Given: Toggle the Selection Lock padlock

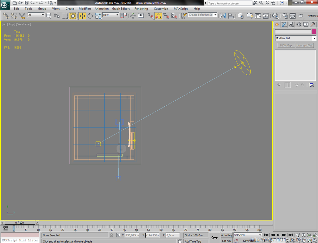Looking at the screenshot, I should [x=111, y=235].
